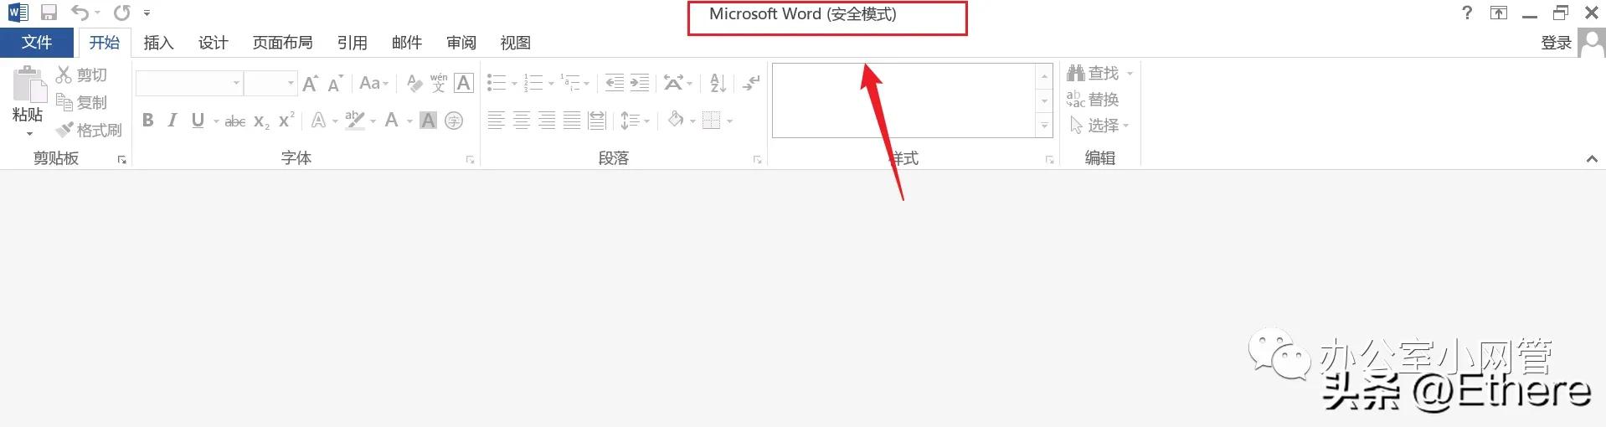Screen dimensions: 1606x427
Task: Click the Help question mark icon
Action: click(1467, 13)
